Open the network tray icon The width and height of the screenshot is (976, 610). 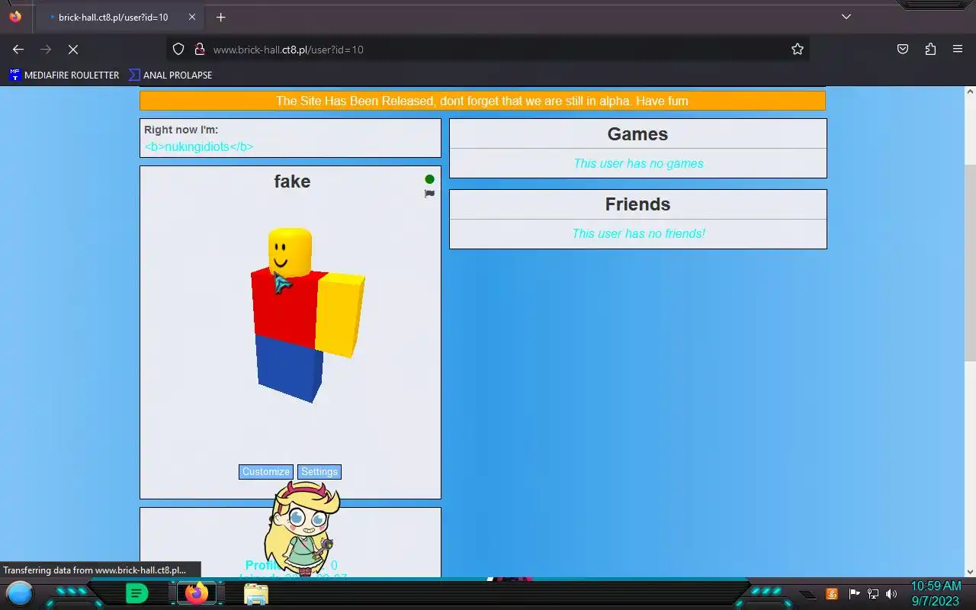point(873,594)
